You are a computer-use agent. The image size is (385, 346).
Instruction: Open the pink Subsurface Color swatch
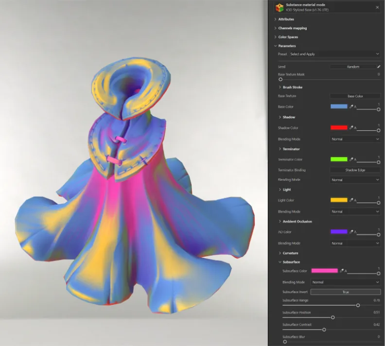tap(324, 271)
